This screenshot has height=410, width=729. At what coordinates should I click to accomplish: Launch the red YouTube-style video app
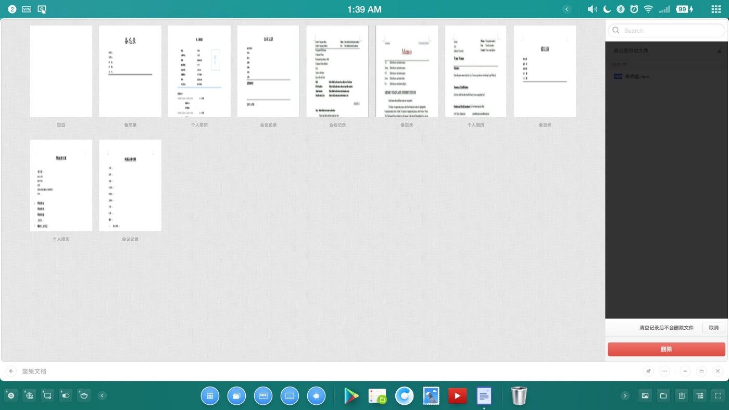(x=457, y=396)
